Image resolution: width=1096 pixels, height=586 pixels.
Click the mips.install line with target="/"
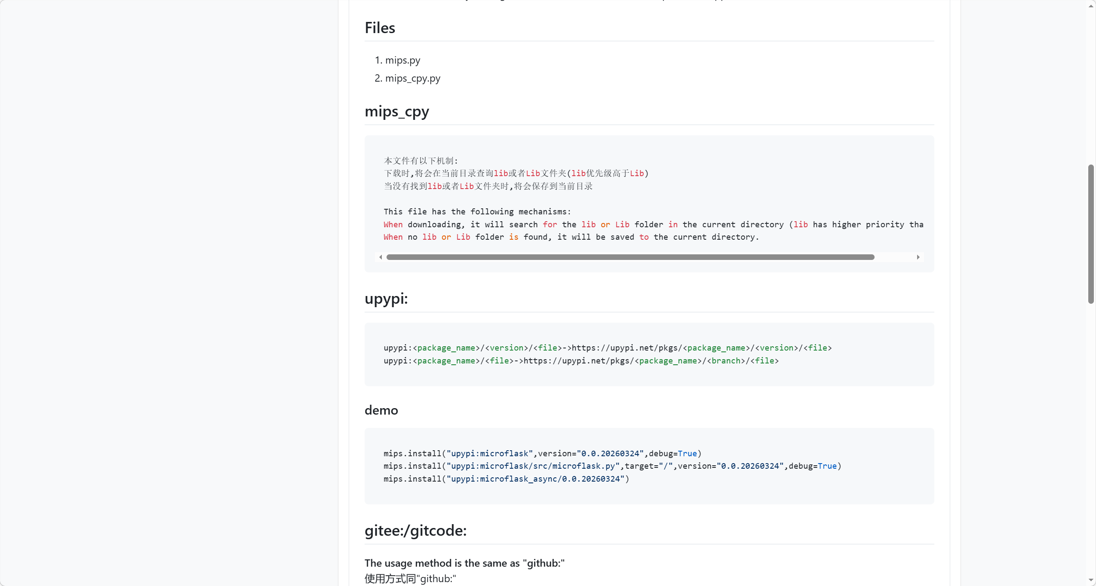pos(612,466)
